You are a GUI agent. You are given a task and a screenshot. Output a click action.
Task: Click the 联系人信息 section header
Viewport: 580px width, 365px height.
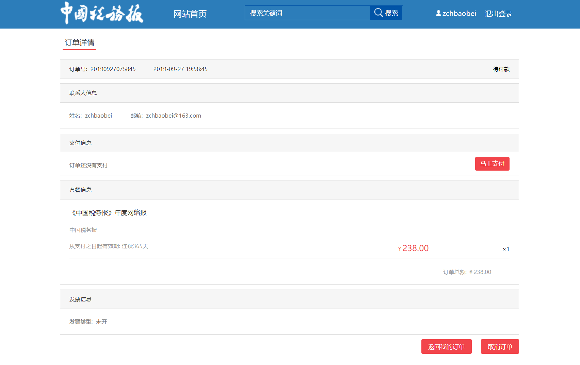[x=83, y=93]
